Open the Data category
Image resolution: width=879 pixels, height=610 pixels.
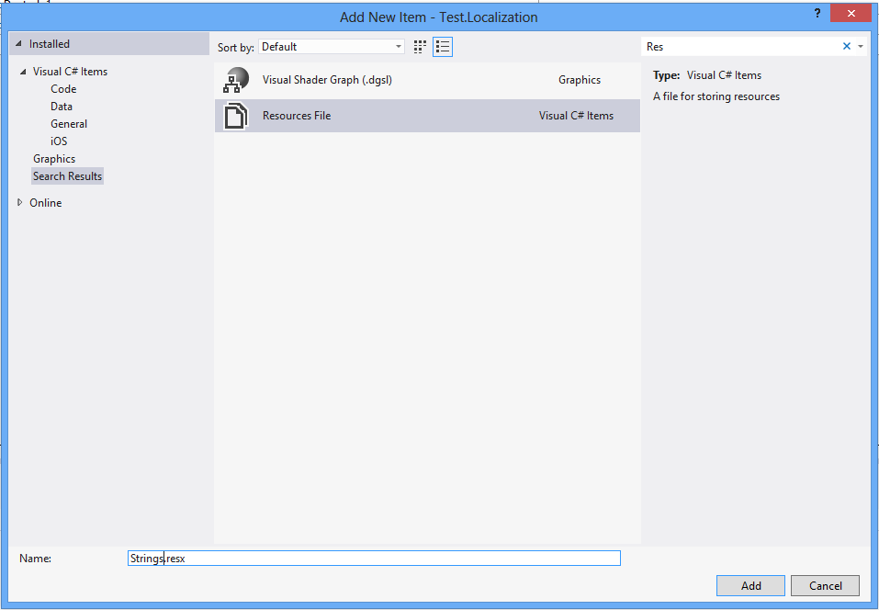pos(61,106)
